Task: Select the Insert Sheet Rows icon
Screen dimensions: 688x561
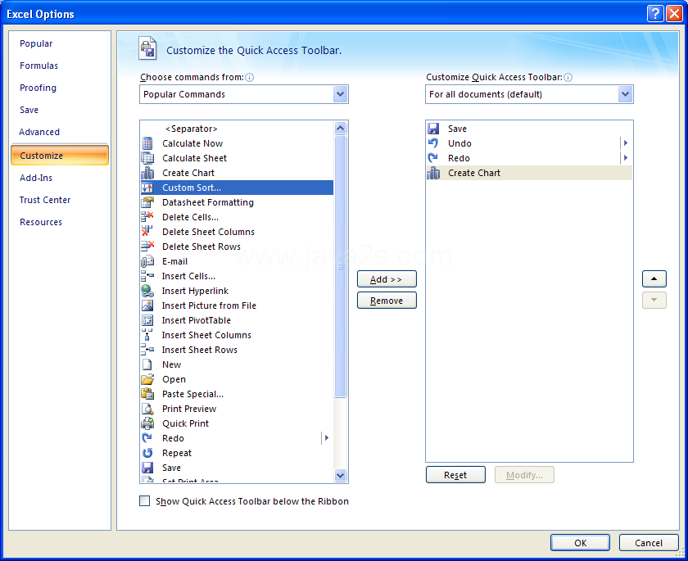Action: point(147,350)
